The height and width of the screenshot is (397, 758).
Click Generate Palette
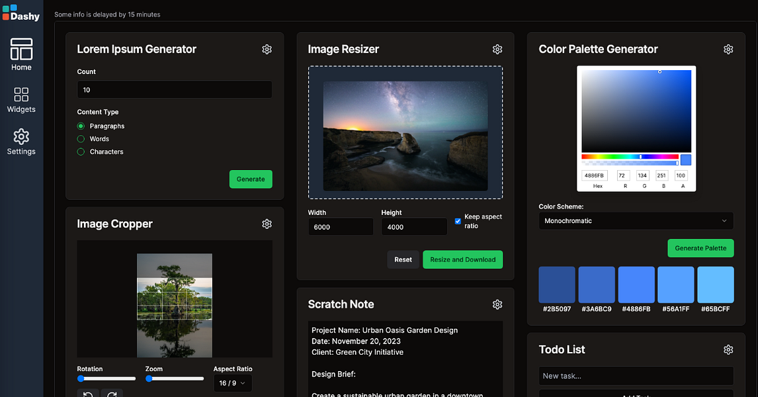coord(700,248)
